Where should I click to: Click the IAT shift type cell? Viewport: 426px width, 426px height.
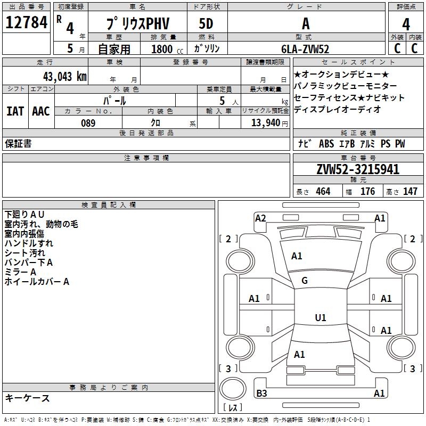click(15, 111)
